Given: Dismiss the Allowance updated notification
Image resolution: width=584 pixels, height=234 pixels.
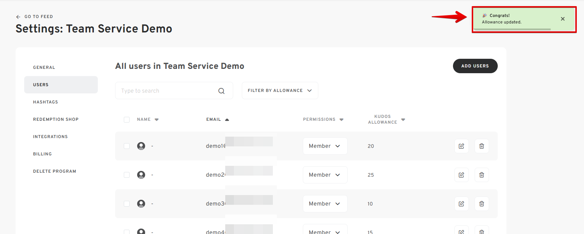Looking at the screenshot, I should [562, 19].
